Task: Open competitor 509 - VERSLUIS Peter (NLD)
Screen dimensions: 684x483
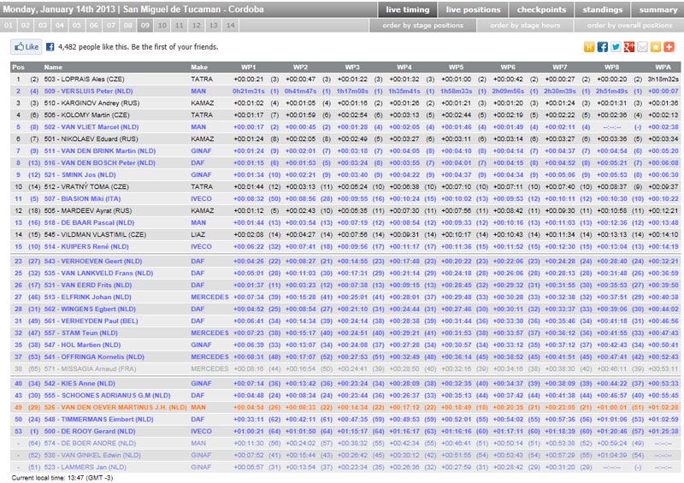Action: (88, 91)
